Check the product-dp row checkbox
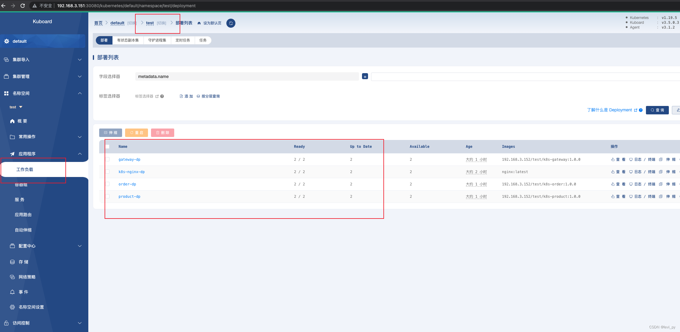Viewport: 680px width, 332px height. (x=107, y=196)
